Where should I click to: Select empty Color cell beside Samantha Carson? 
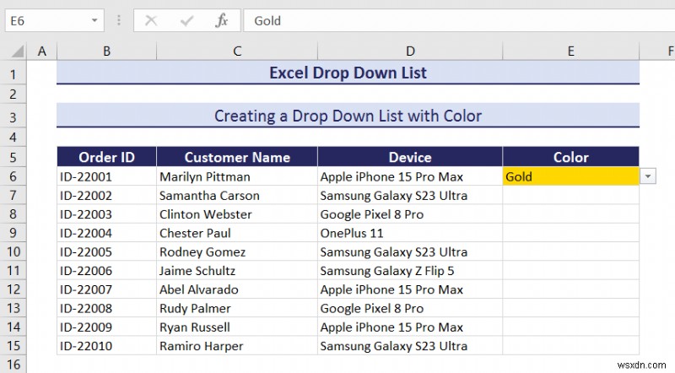click(x=571, y=196)
